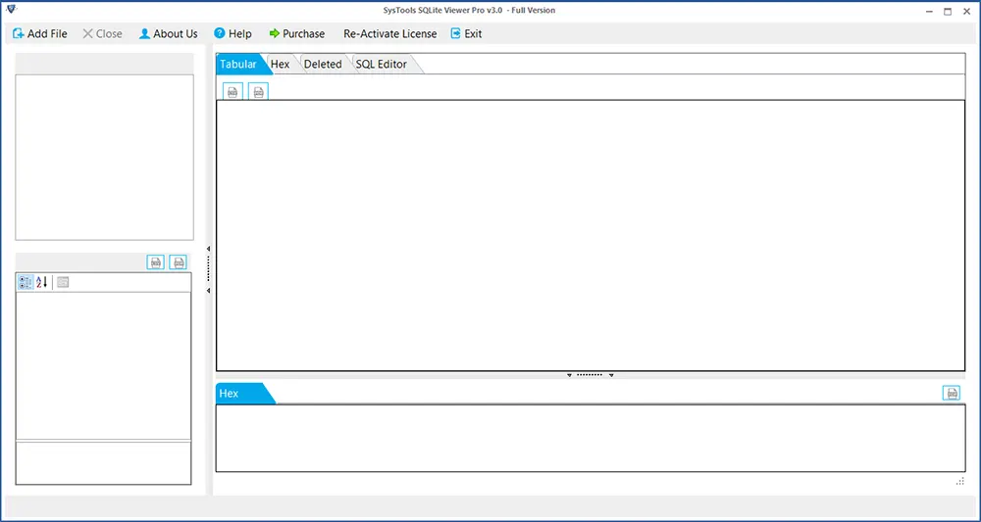Open the SQL Editor tab
The image size is (981, 522).
381,65
